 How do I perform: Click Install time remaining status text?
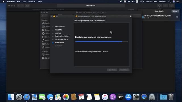92,52
